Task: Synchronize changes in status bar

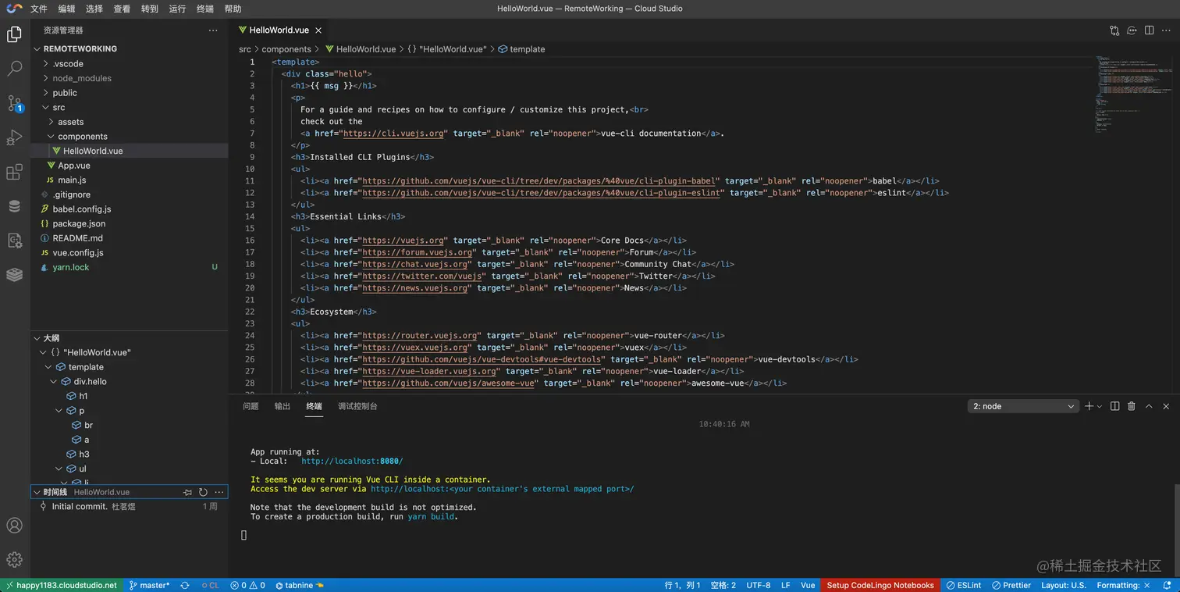Action: pos(185,585)
